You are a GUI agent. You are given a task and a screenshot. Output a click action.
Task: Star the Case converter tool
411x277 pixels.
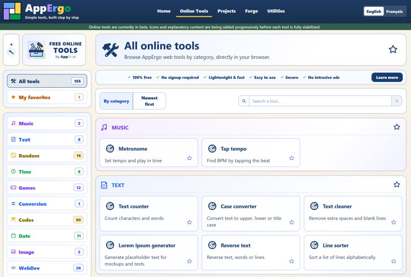click(291, 222)
